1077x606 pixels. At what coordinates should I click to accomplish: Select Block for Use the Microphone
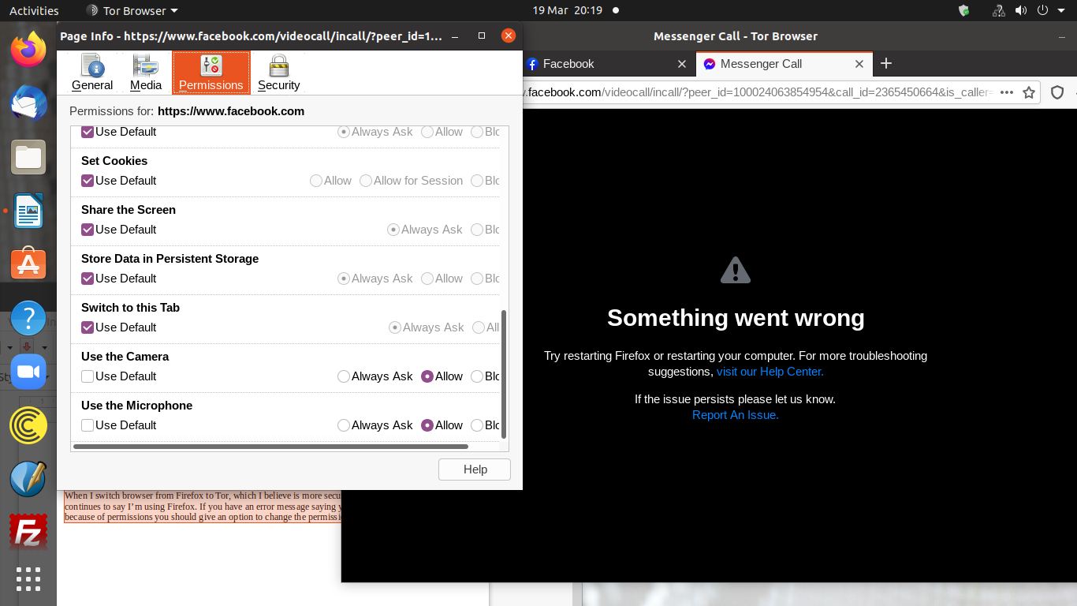point(477,425)
